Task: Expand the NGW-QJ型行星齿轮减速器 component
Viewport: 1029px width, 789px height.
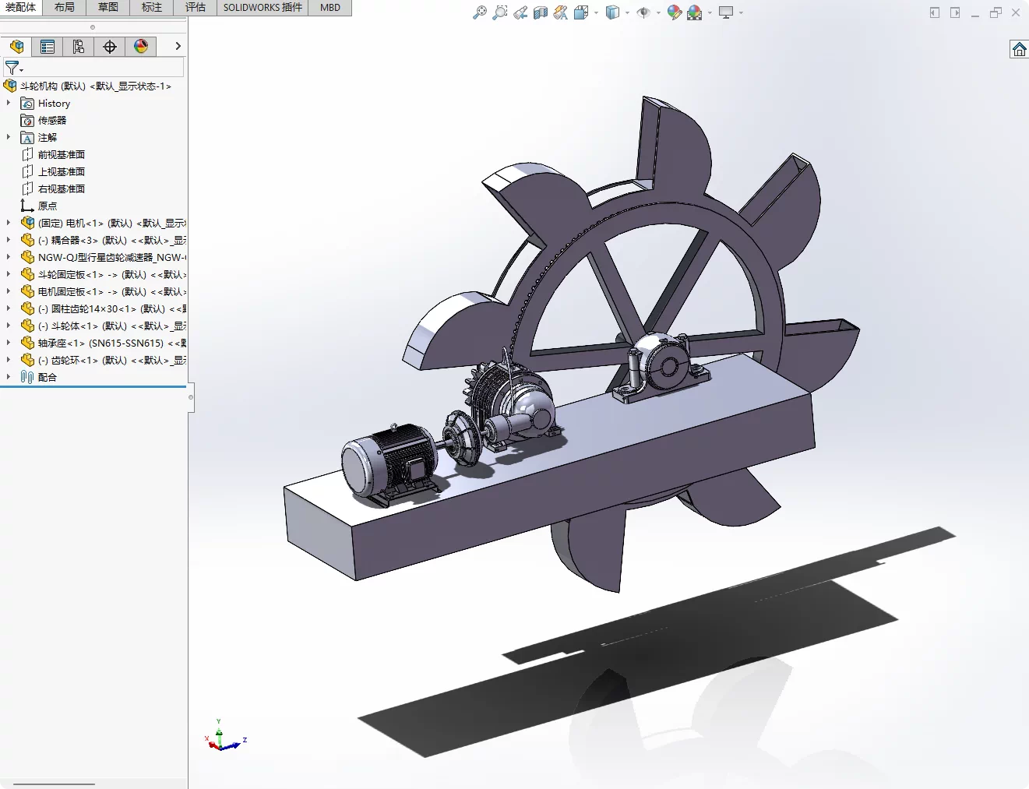Action: pyautogui.click(x=9, y=257)
